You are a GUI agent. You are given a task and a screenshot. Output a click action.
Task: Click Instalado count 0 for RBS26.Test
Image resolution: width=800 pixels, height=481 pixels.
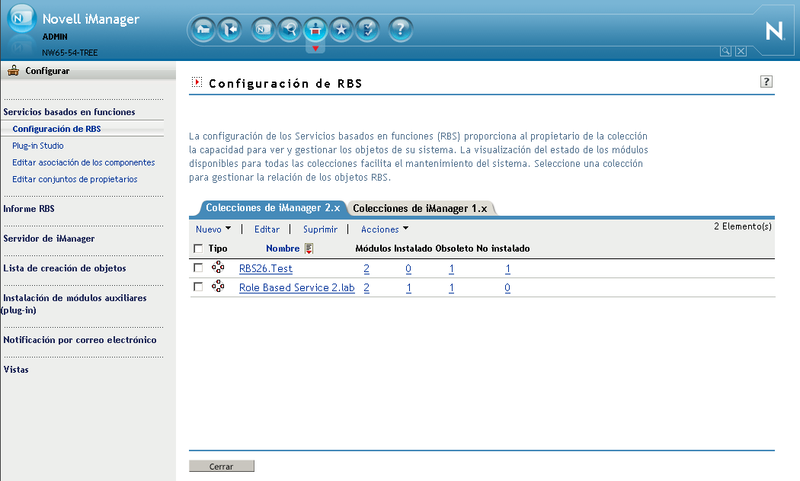408,268
